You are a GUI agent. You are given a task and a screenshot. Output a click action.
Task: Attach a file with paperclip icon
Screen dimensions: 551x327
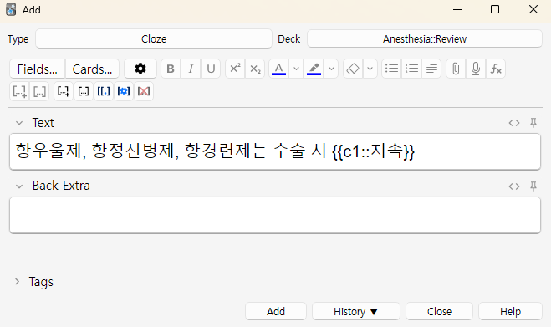[x=456, y=69]
